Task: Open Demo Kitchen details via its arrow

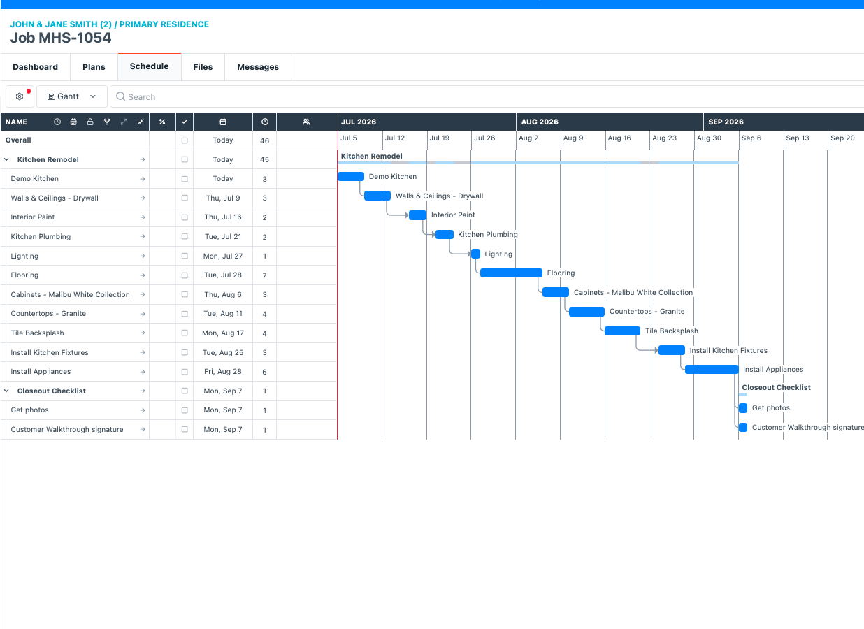Action: pyautogui.click(x=143, y=179)
